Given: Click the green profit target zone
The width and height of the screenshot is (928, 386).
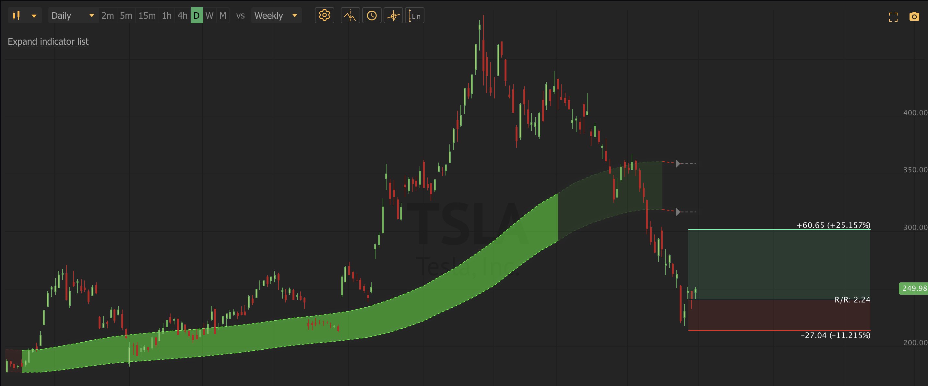Looking at the screenshot, I should pyautogui.click(x=779, y=265).
